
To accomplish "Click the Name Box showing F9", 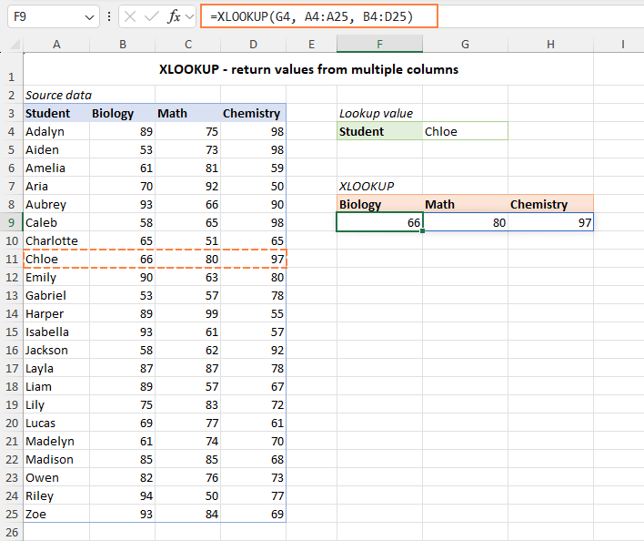I will click(x=54, y=16).
